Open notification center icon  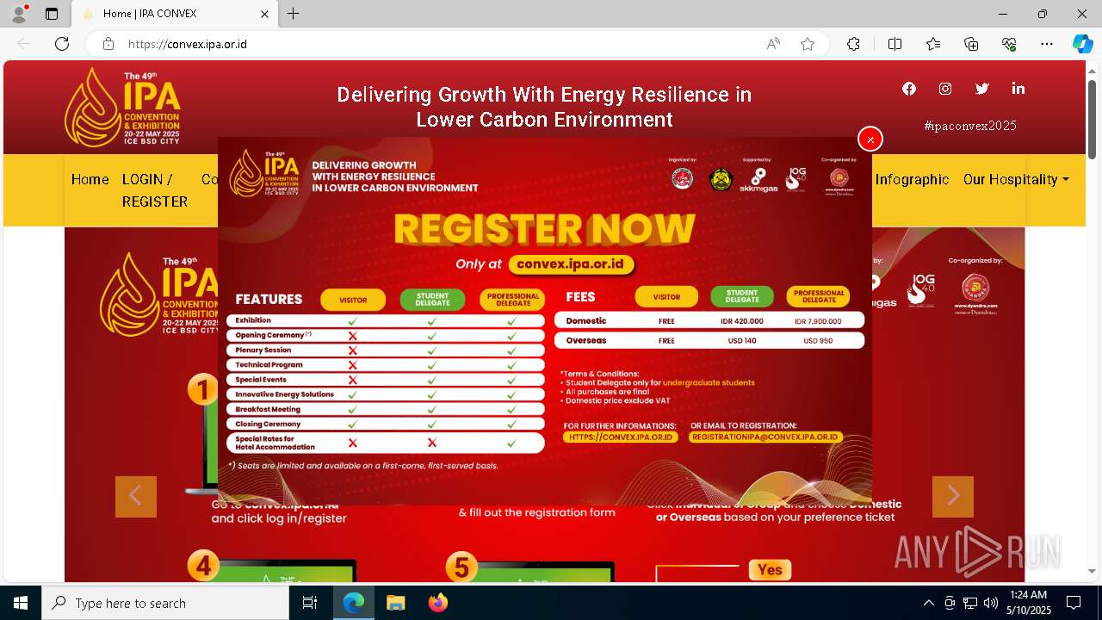tap(1074, 603)
